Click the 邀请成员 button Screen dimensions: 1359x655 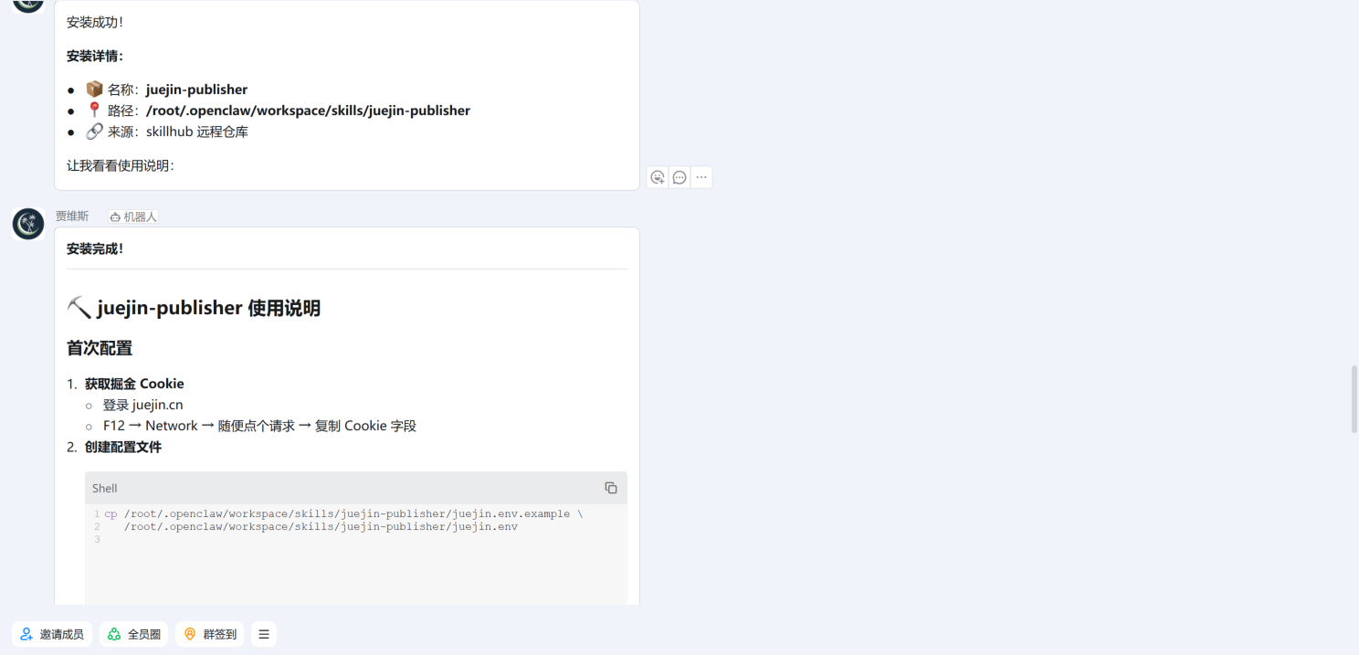52,634
